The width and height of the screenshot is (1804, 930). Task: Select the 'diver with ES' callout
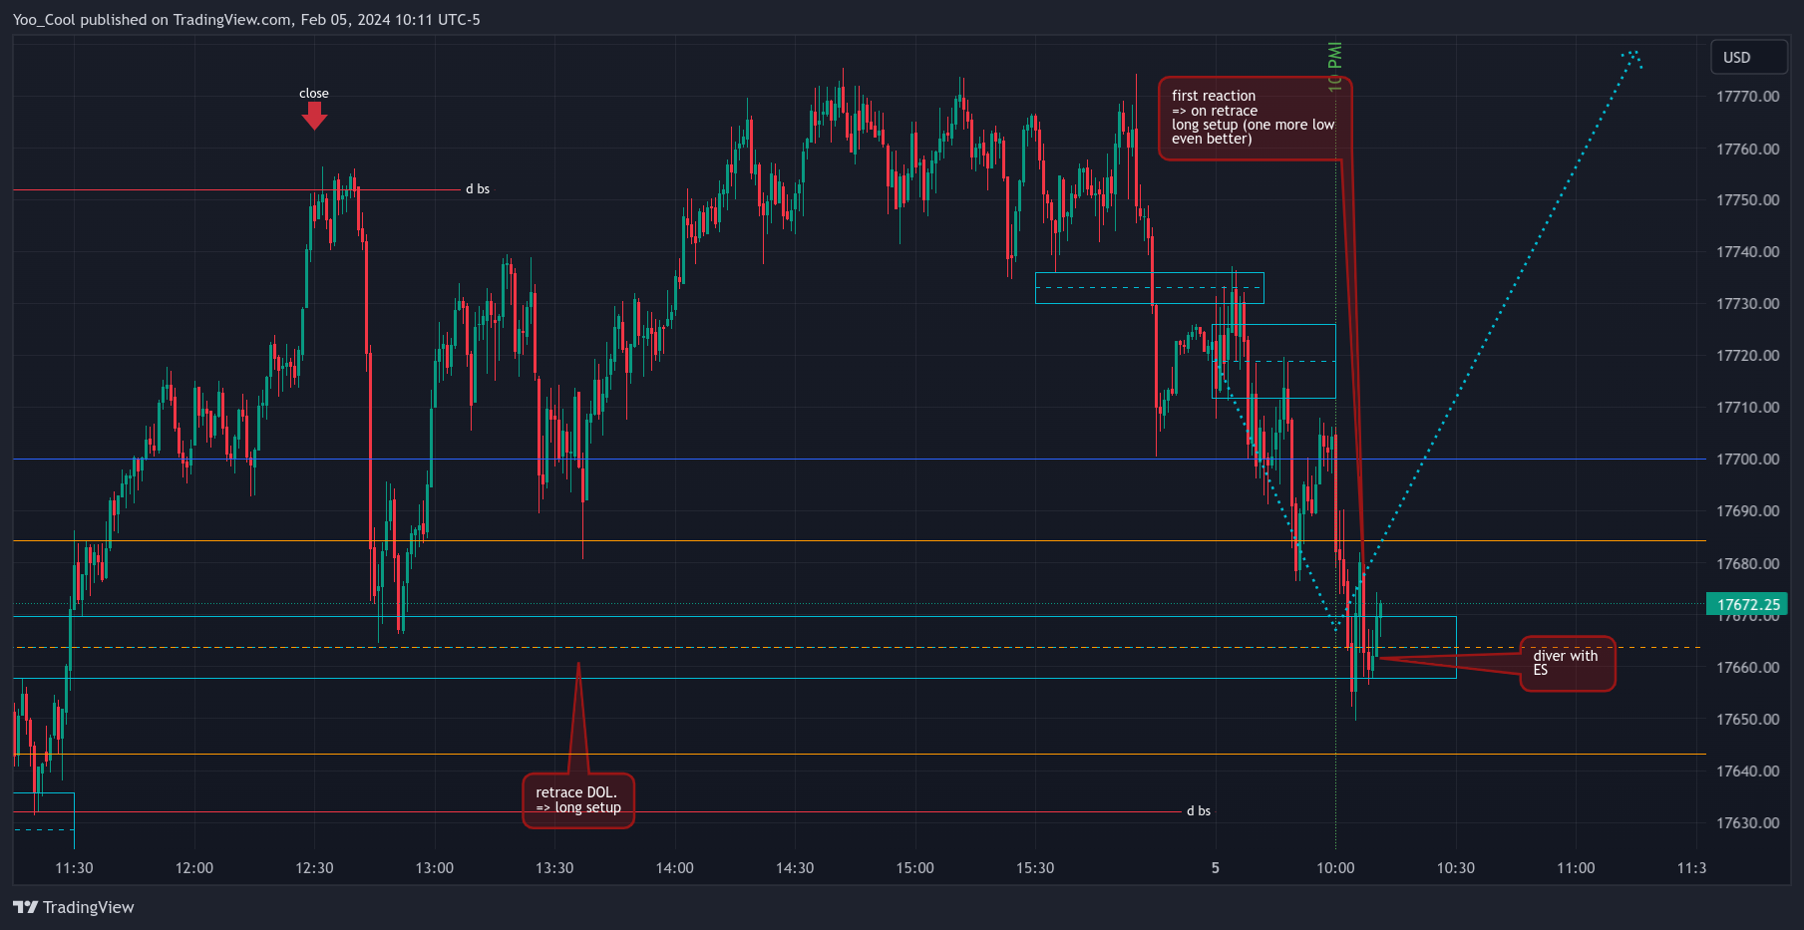[1567, 664]
